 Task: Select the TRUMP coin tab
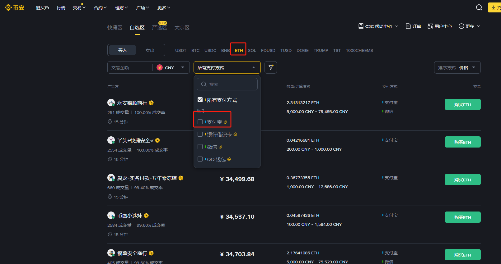(x=321, y=50)
